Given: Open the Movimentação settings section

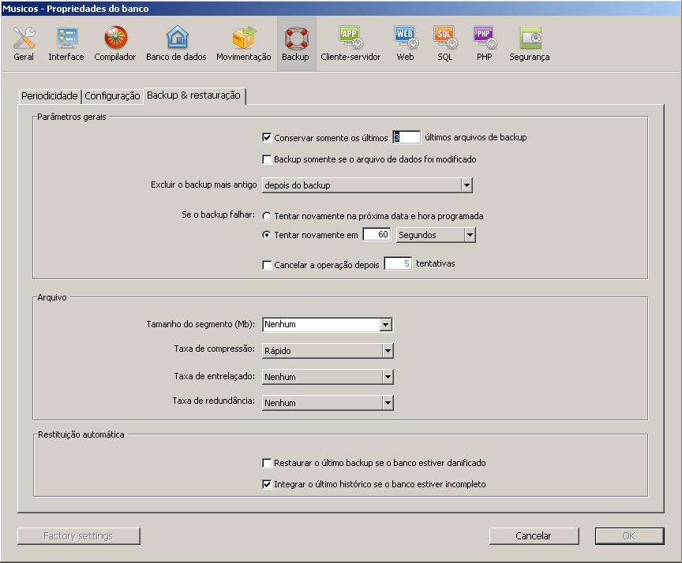Looking at the screenshot, I should [244, 44].
